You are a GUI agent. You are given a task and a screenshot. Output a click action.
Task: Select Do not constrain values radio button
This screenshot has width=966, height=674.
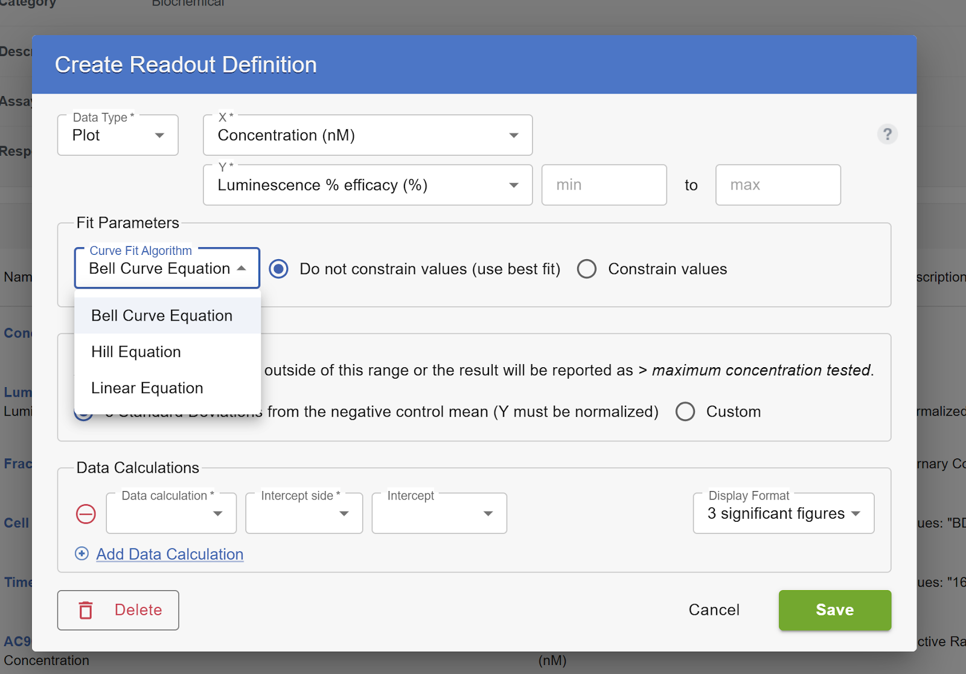coord(278,269)
